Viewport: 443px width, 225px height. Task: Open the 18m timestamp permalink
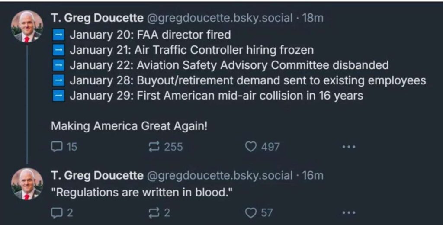click(x=313, y=18)
